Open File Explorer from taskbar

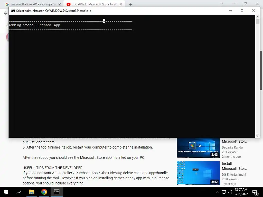(x=31, y=192)
